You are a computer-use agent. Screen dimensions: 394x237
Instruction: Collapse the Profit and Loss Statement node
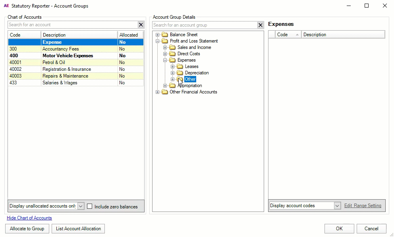(158, 41)
